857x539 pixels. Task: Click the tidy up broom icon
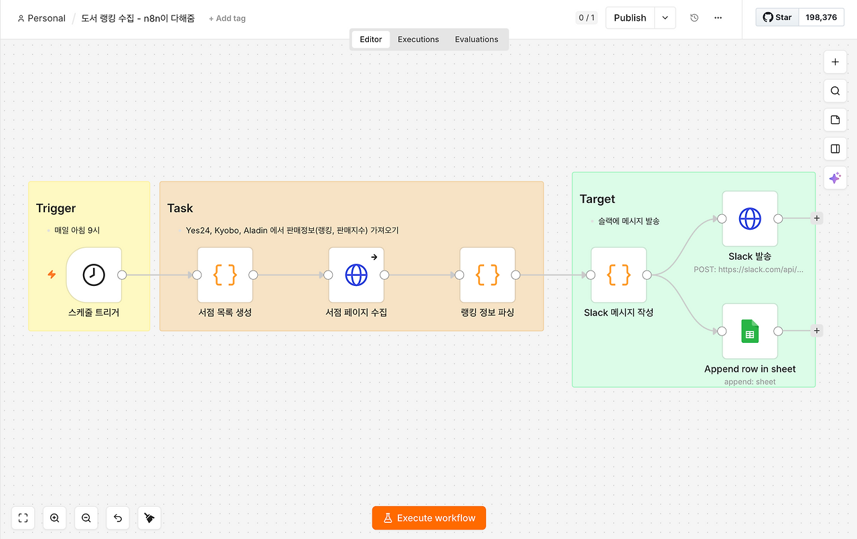pos(149,518)
